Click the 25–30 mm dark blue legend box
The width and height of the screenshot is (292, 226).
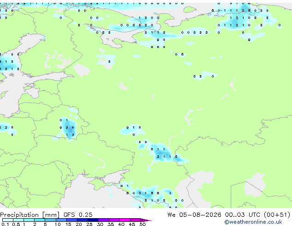point(93,220)
